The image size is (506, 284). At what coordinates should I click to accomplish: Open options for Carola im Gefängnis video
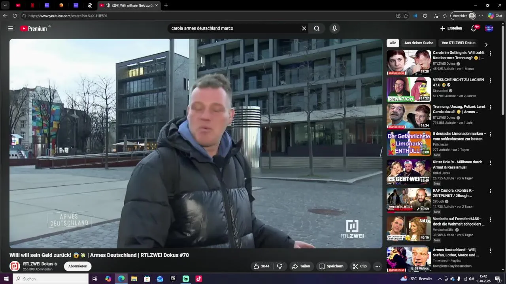coord(490,53)
